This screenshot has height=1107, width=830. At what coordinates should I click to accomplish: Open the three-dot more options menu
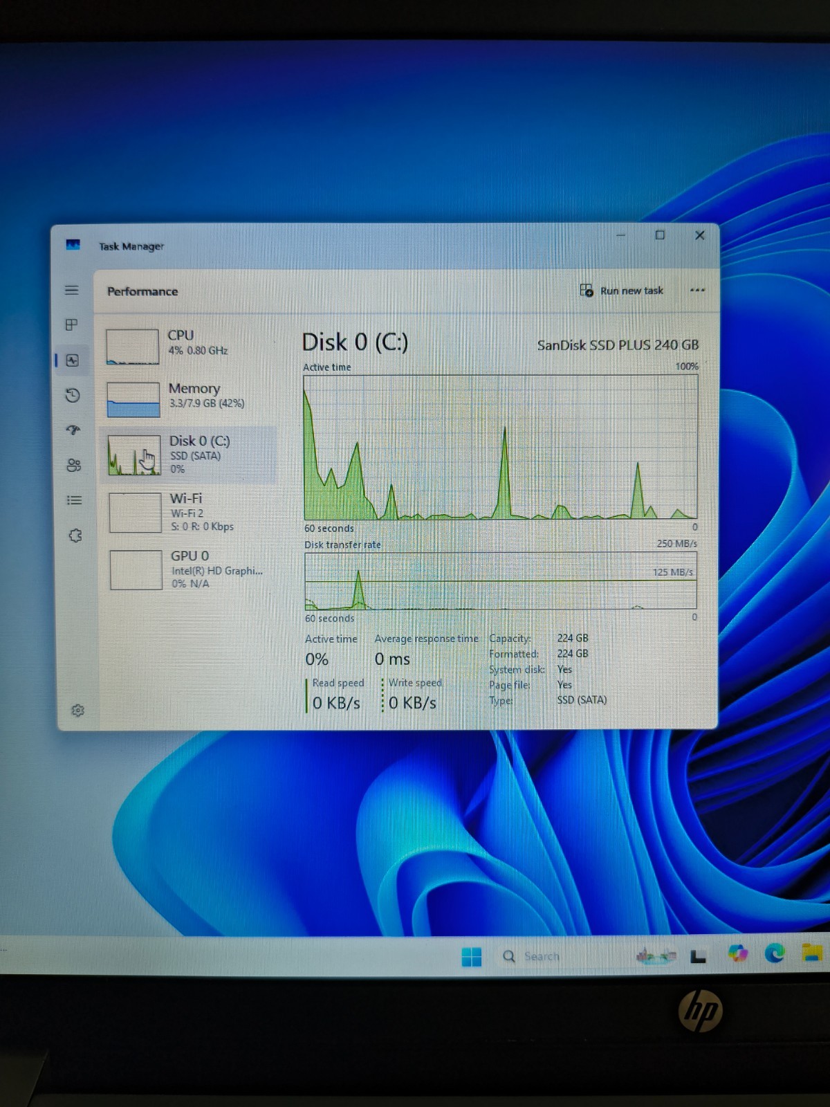pos(697,291)
